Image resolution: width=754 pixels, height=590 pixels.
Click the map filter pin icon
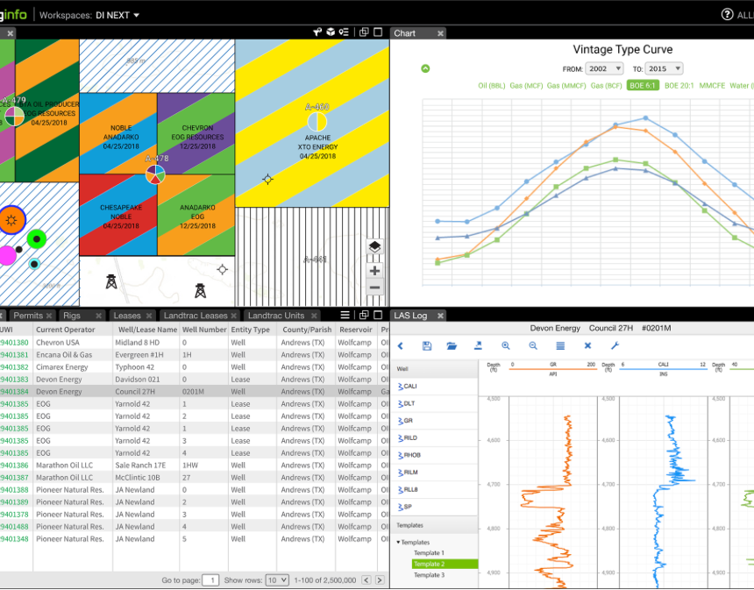pos(317,32)
